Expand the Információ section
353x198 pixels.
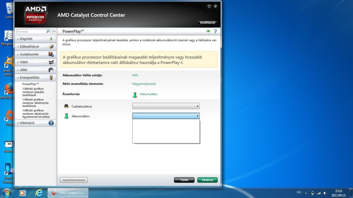pyautogui.click(x=35, y=123)
